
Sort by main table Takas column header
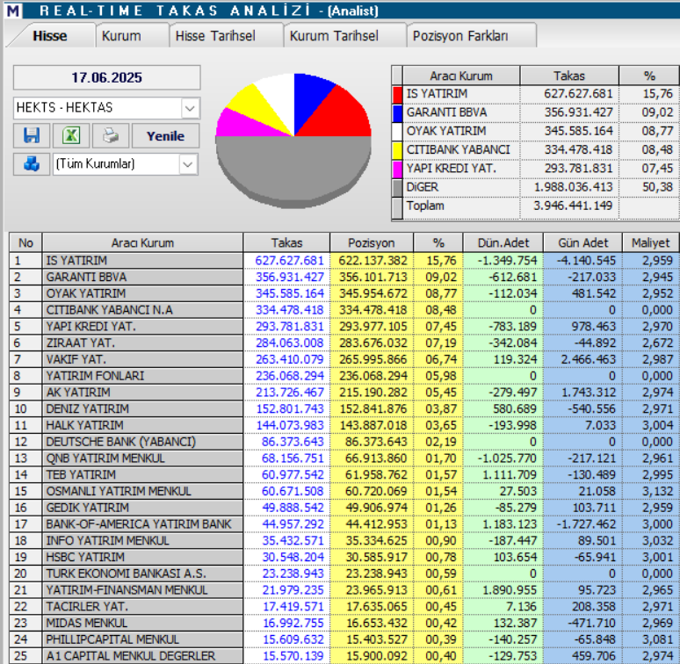286,242
